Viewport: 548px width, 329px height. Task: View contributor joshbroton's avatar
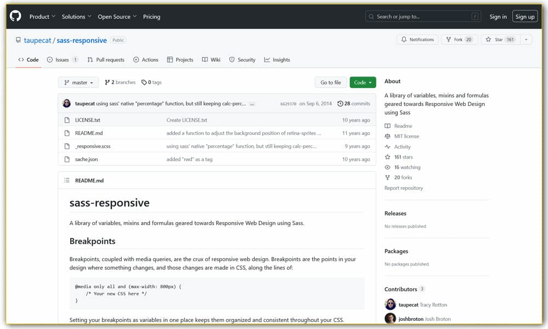tap(390, 317)
